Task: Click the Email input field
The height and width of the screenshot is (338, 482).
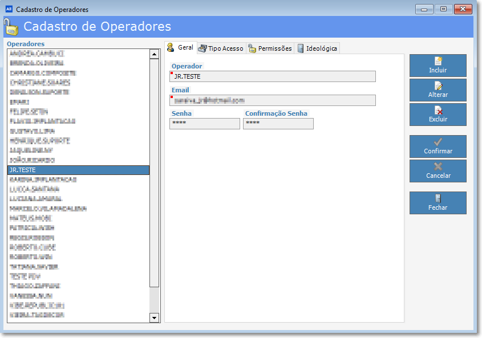Action: pos(273,100)
